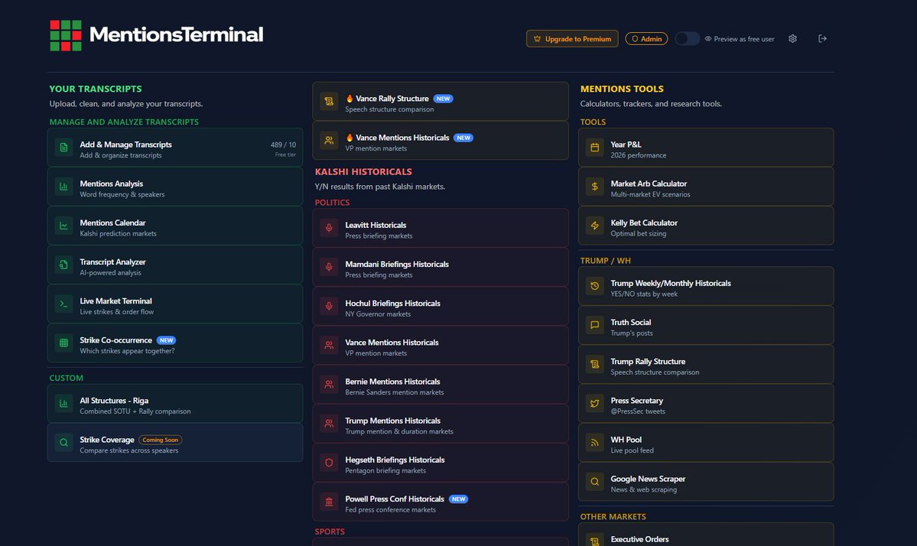Click the Admin badge button
917x546 pixels.
[x=646, y=38]
